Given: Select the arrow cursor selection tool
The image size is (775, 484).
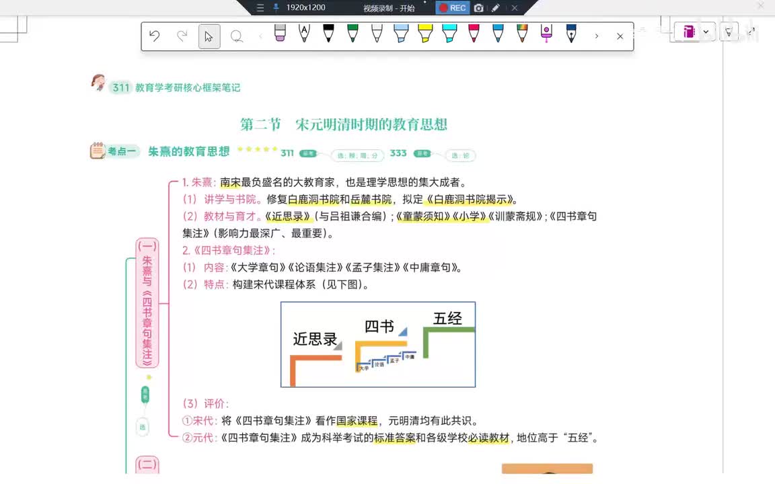Looking at the screenshot, I should pyautogui.click(x=209, y=36).
